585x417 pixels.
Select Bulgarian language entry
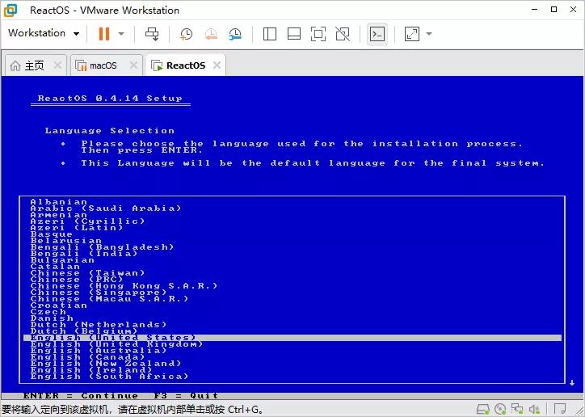coord(62,260)
